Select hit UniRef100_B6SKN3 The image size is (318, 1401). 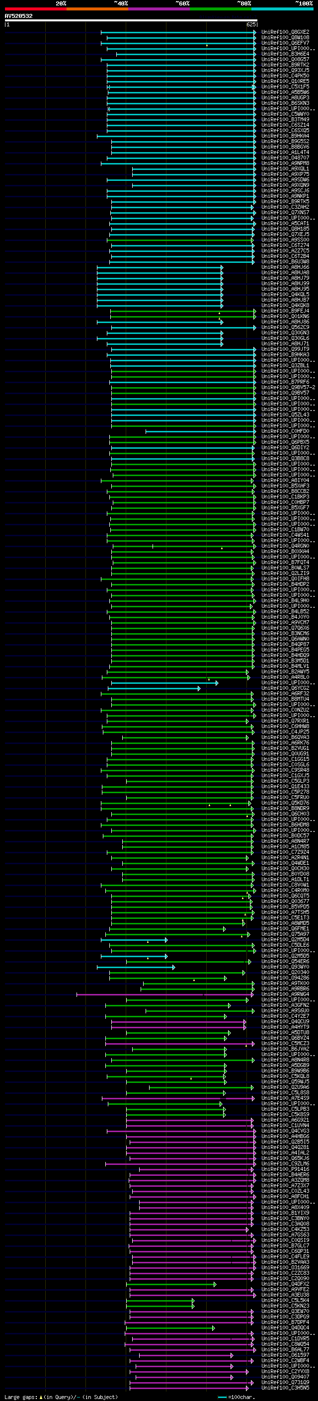click(285, 103)
